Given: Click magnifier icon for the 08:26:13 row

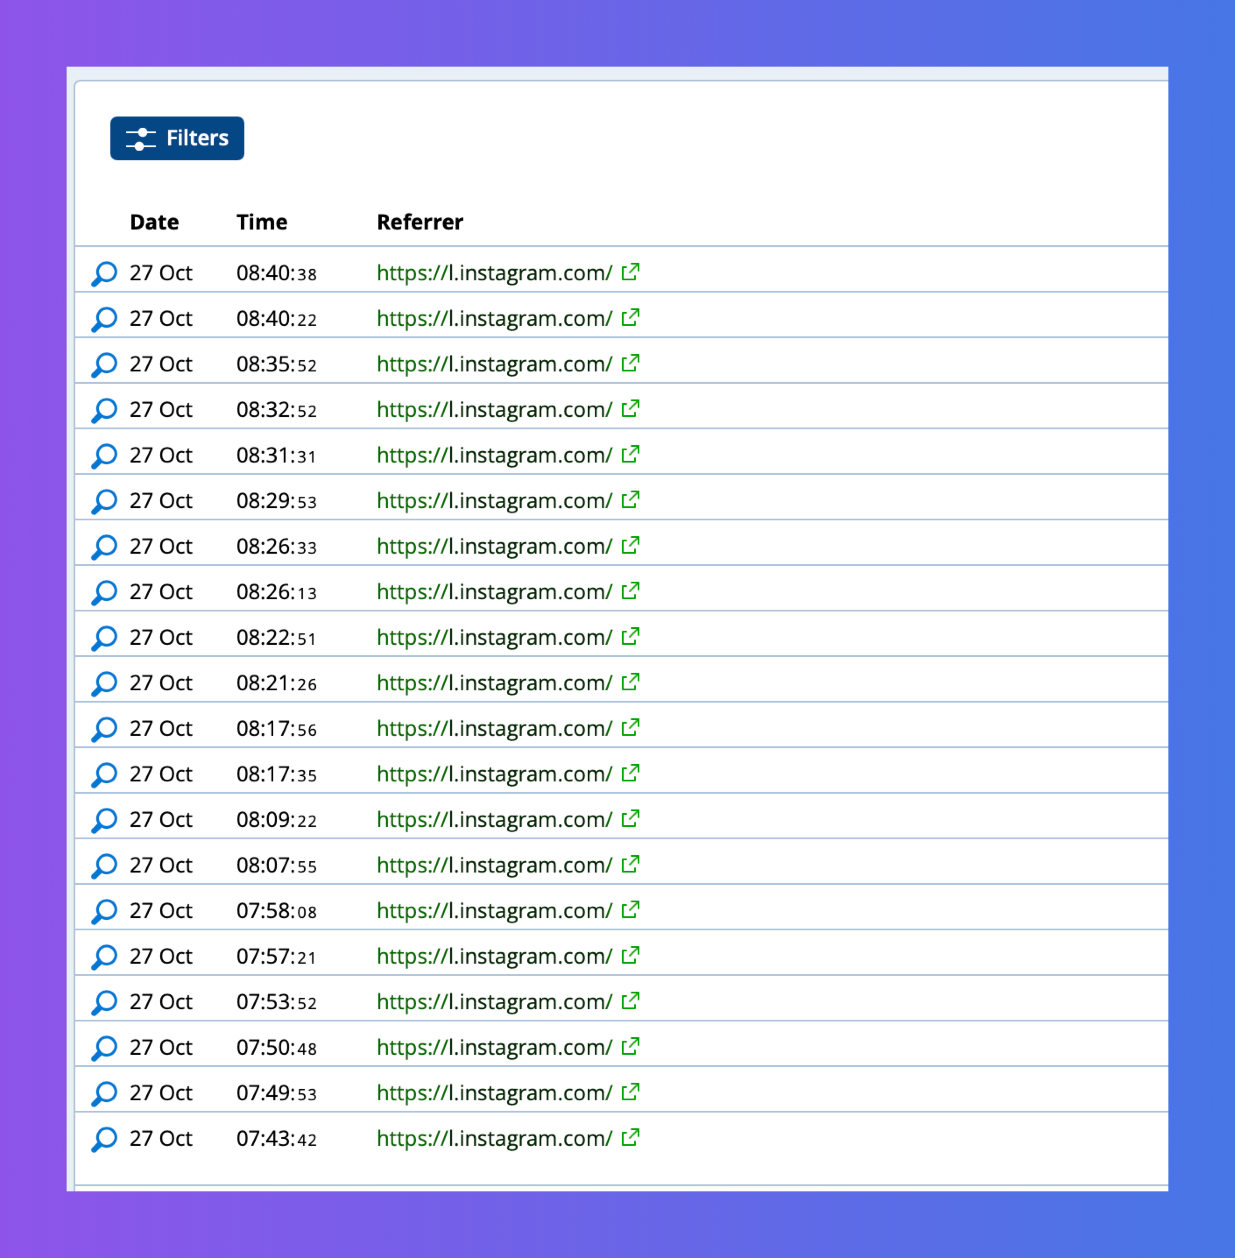Looking at the screenshot, I should (104, 592).
